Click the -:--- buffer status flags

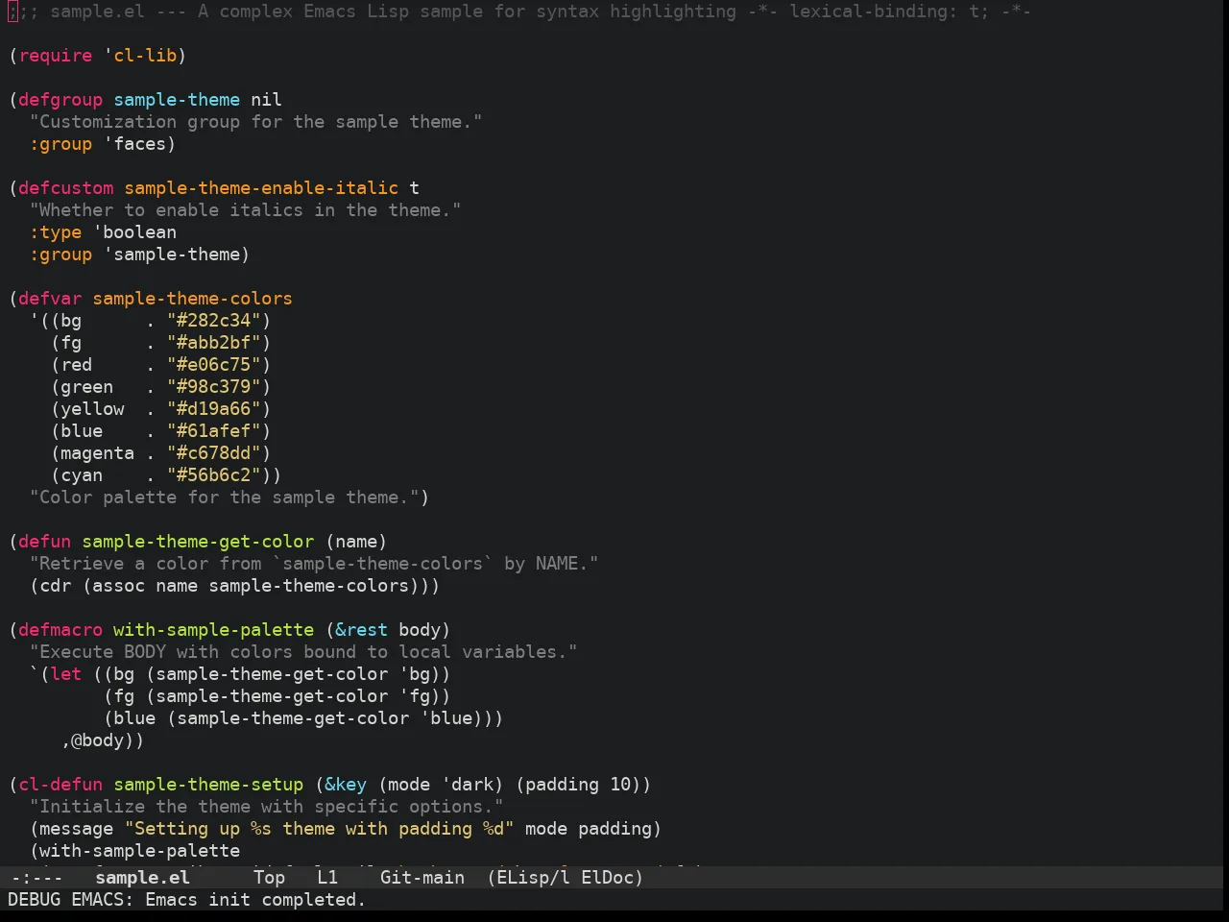[36, 878]
